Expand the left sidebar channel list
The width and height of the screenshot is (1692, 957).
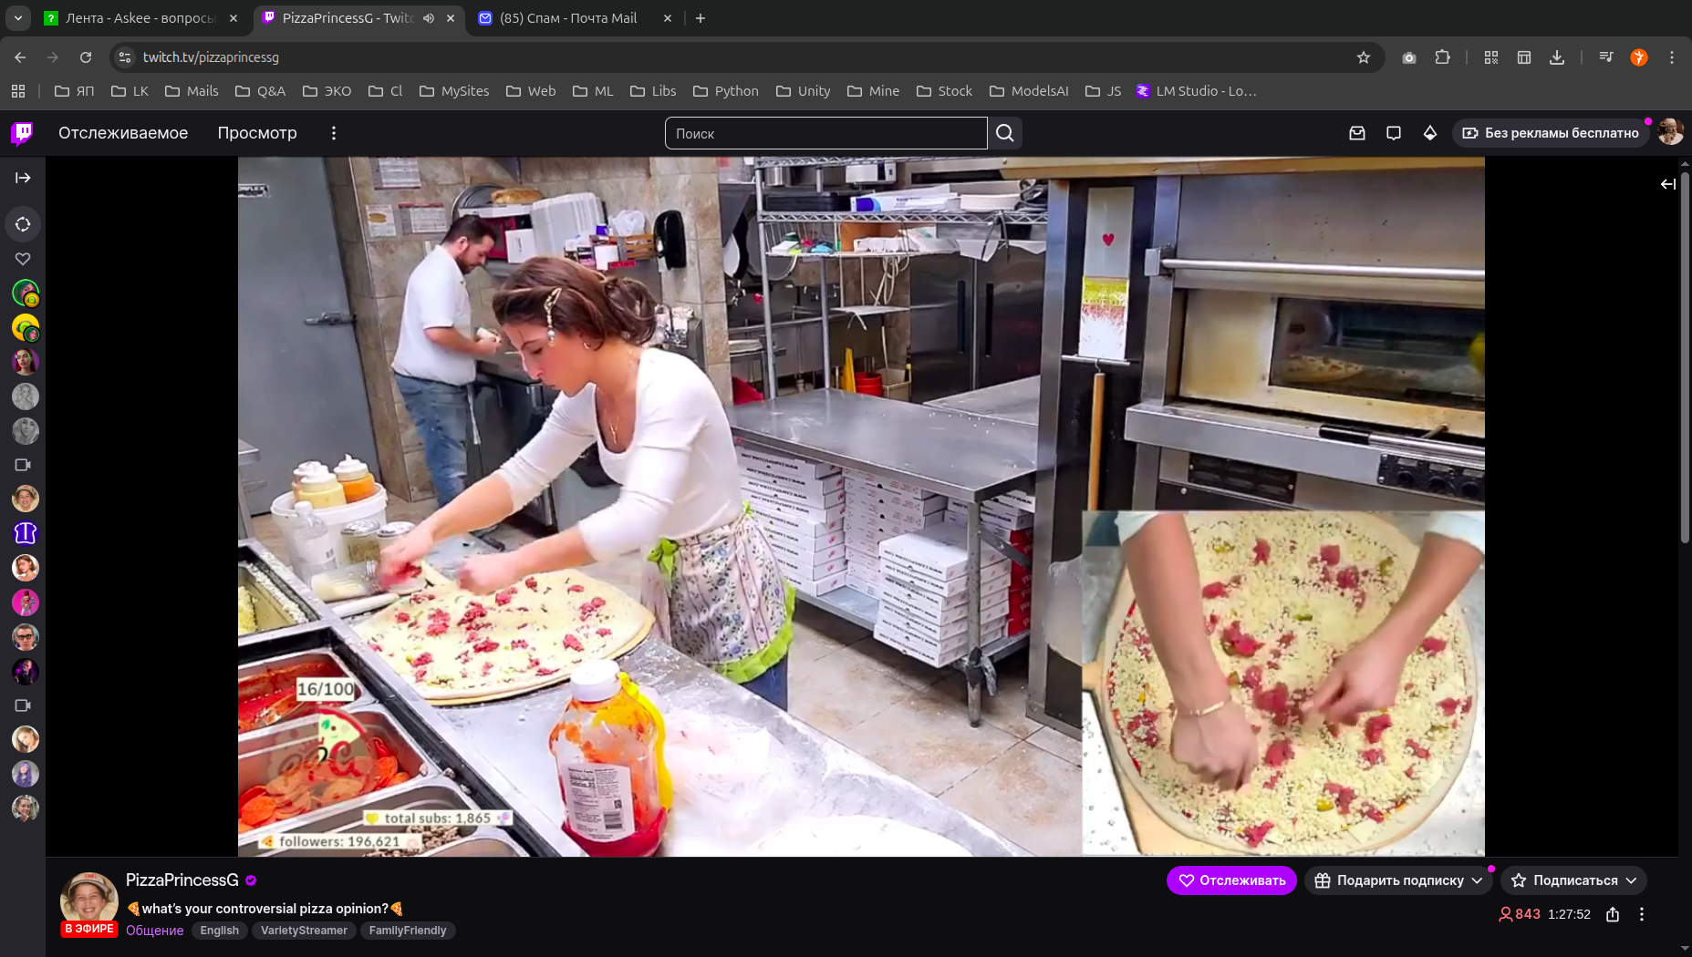tap(24, 178)
